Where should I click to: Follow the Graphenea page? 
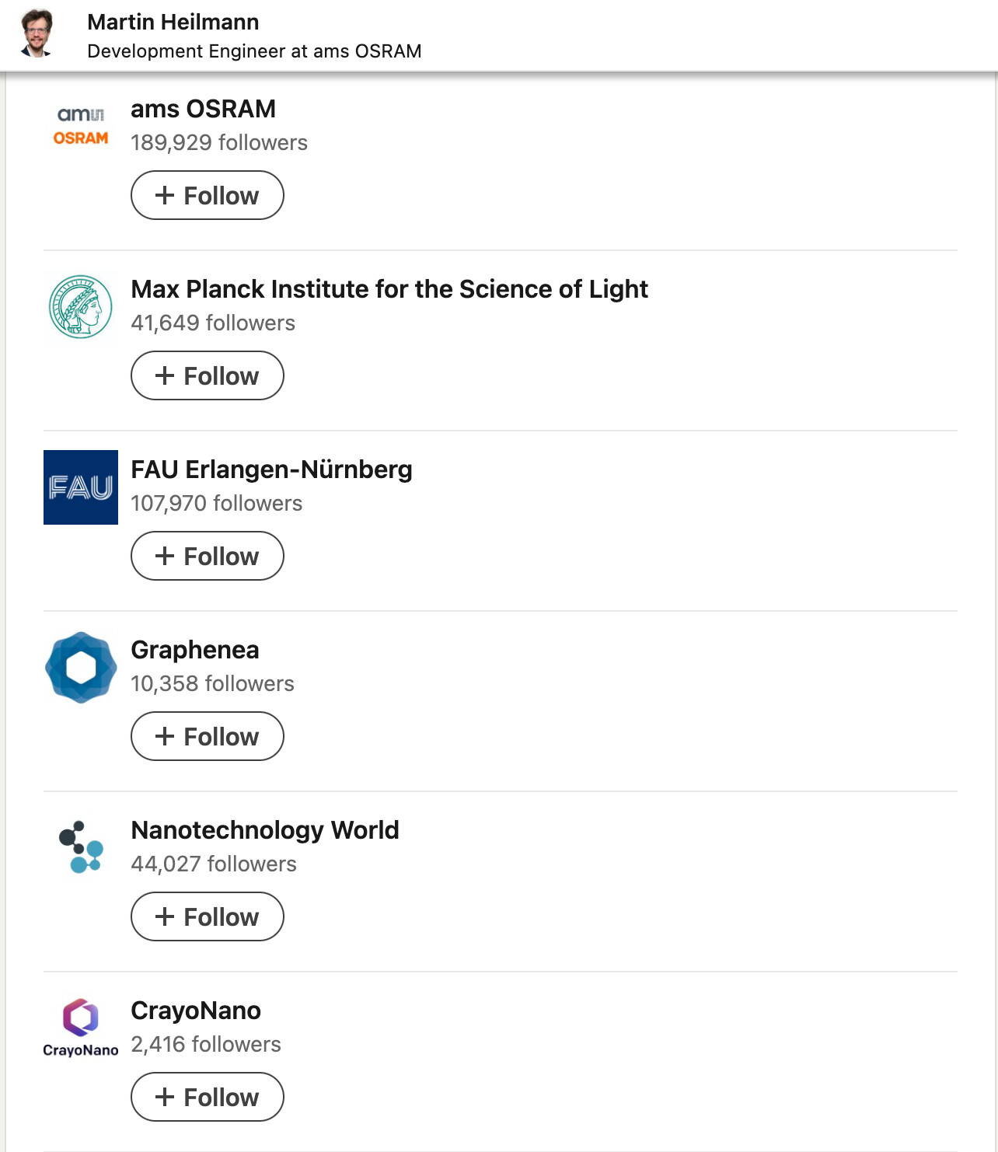pos(208,736)
